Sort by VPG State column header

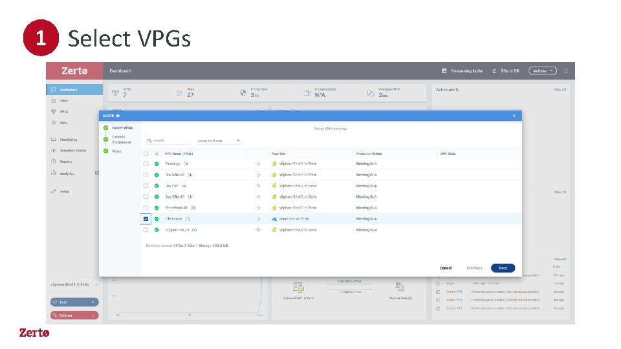coord(448,154)
